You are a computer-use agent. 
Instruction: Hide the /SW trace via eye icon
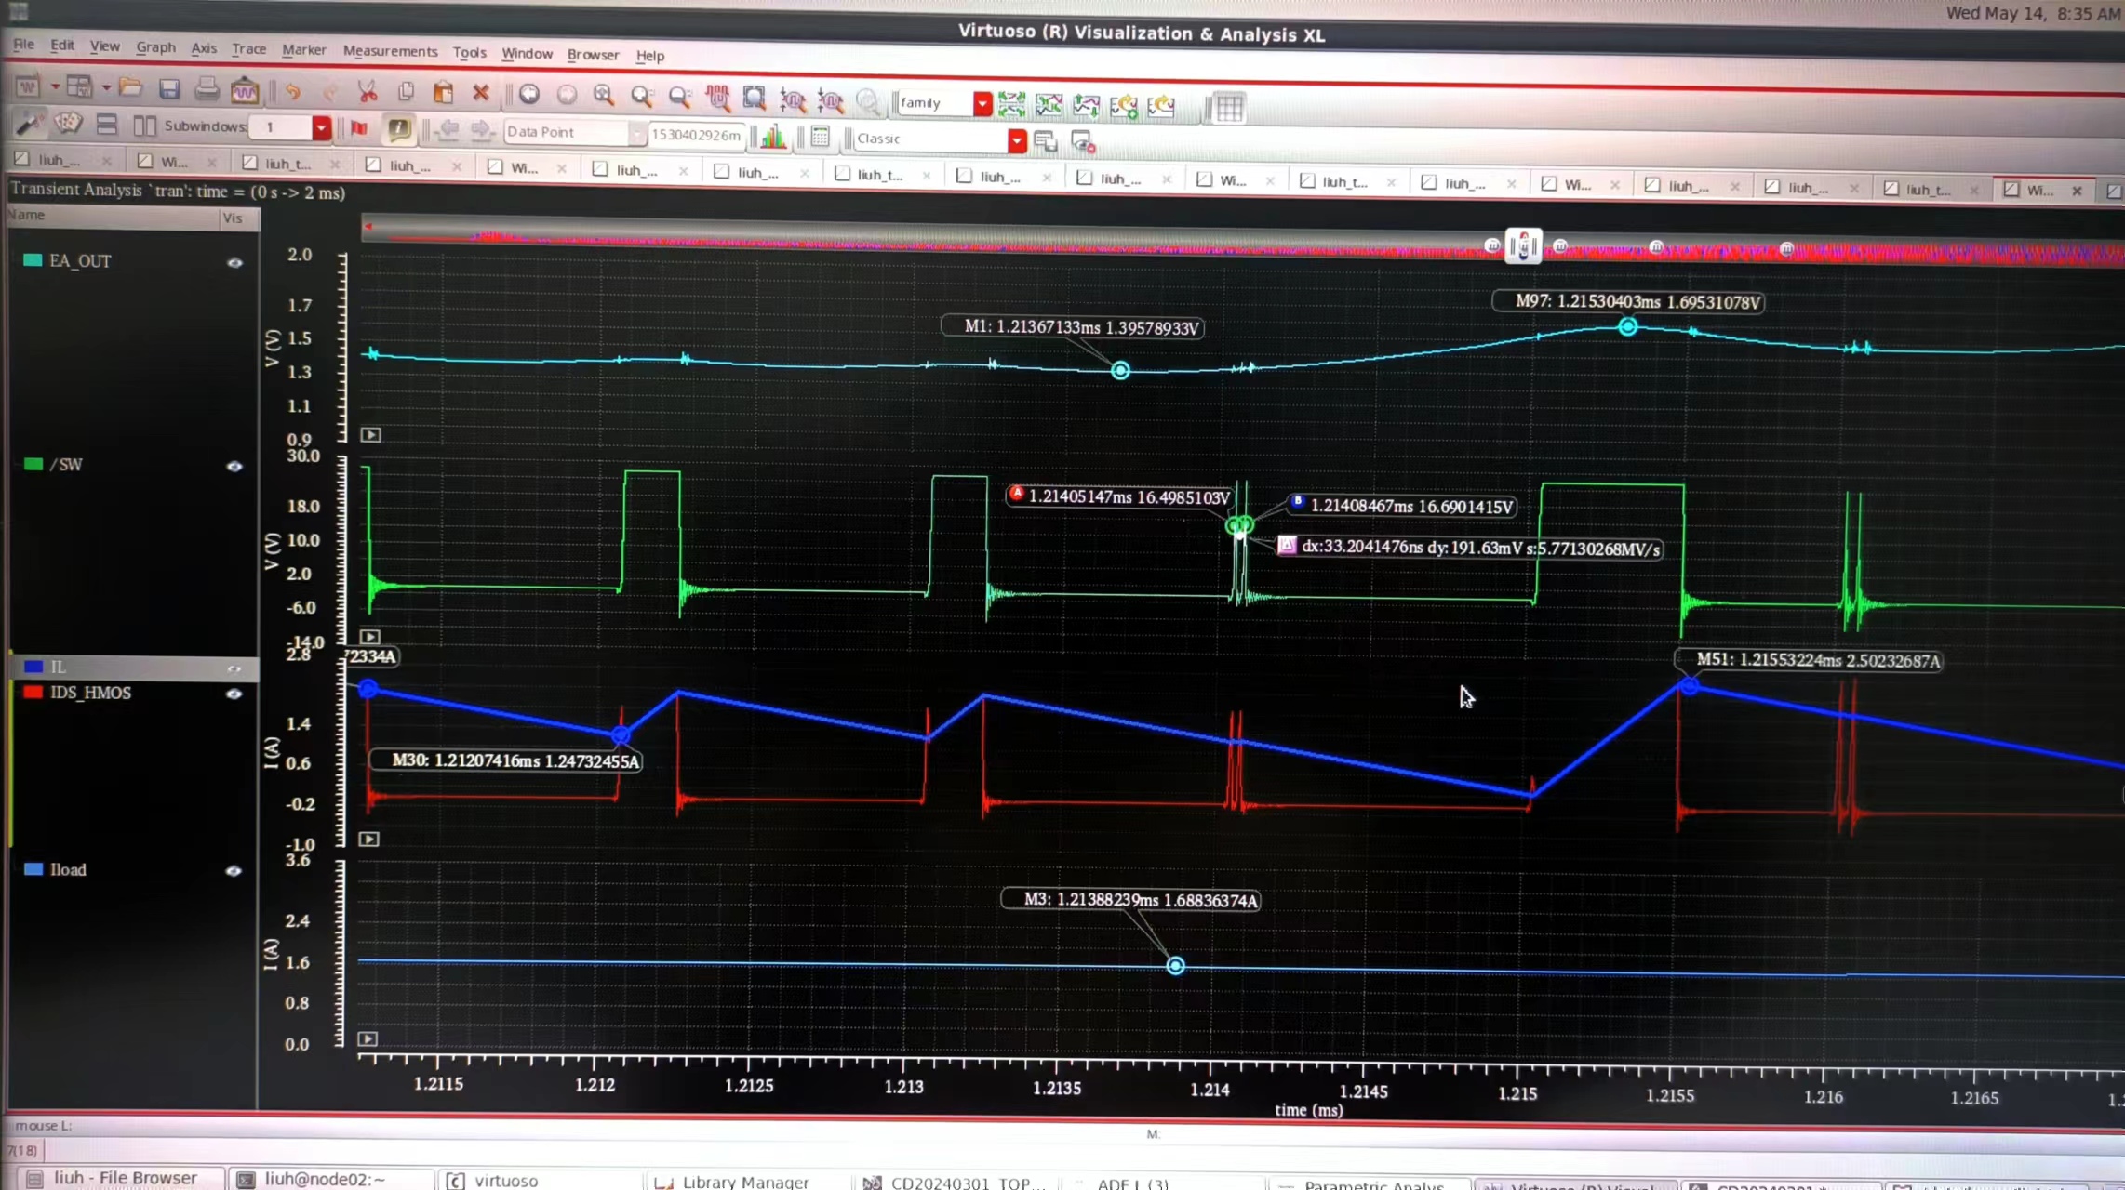[234, 467]
